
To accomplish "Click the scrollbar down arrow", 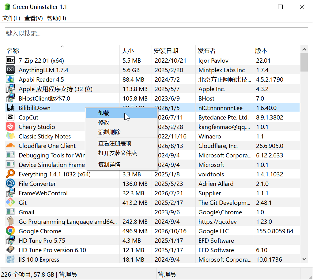I will coord(304,259).
